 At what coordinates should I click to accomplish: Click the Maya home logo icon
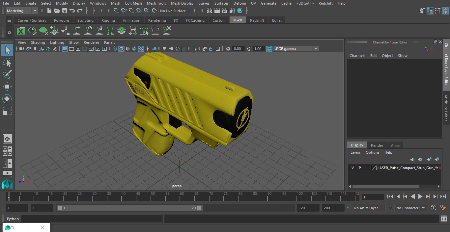pos(7,184)
